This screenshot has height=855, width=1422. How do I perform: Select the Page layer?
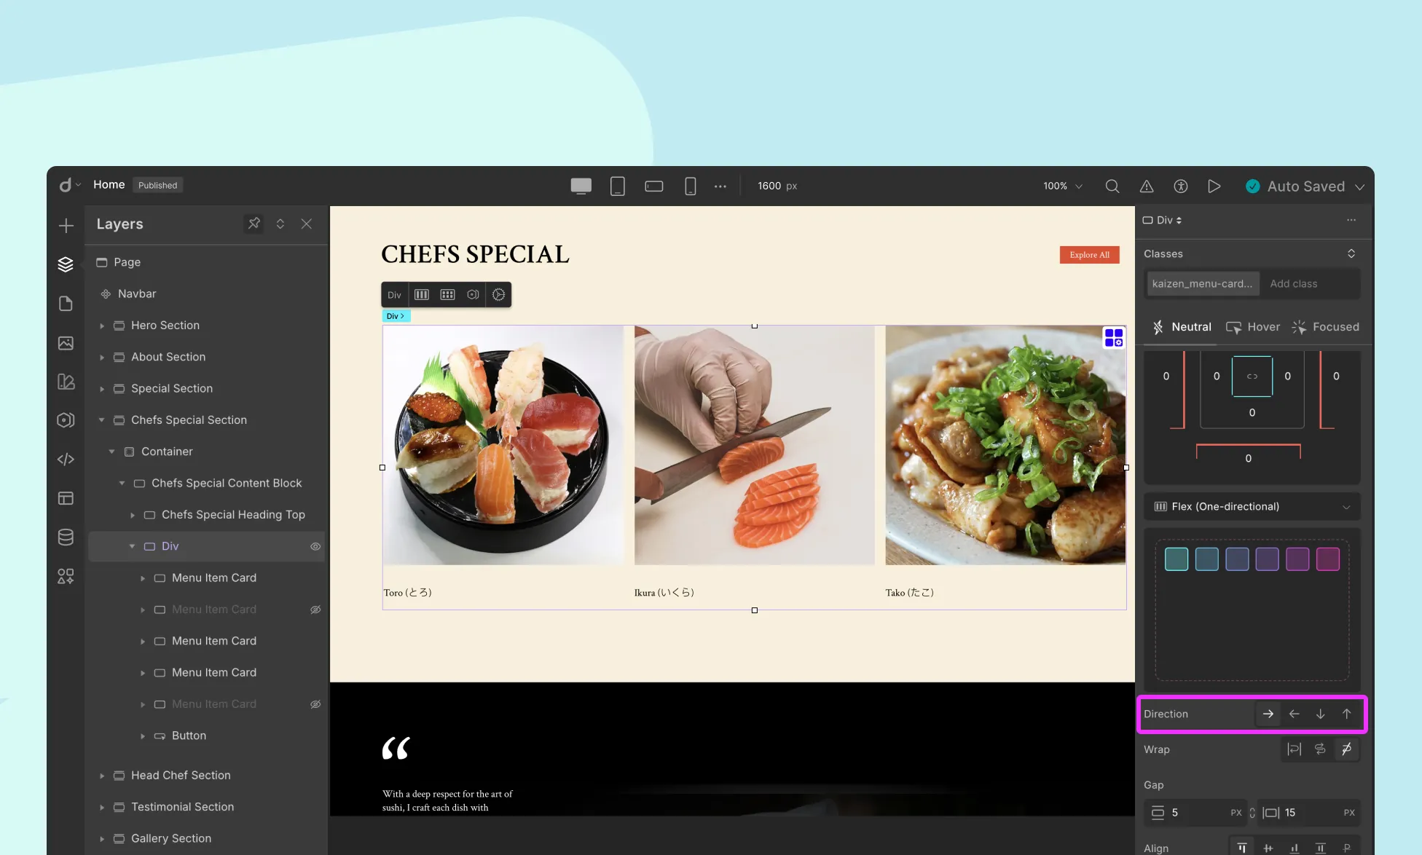[x=127, y=262]
